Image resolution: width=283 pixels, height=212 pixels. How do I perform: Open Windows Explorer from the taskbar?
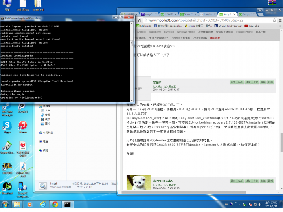[17, 205]
